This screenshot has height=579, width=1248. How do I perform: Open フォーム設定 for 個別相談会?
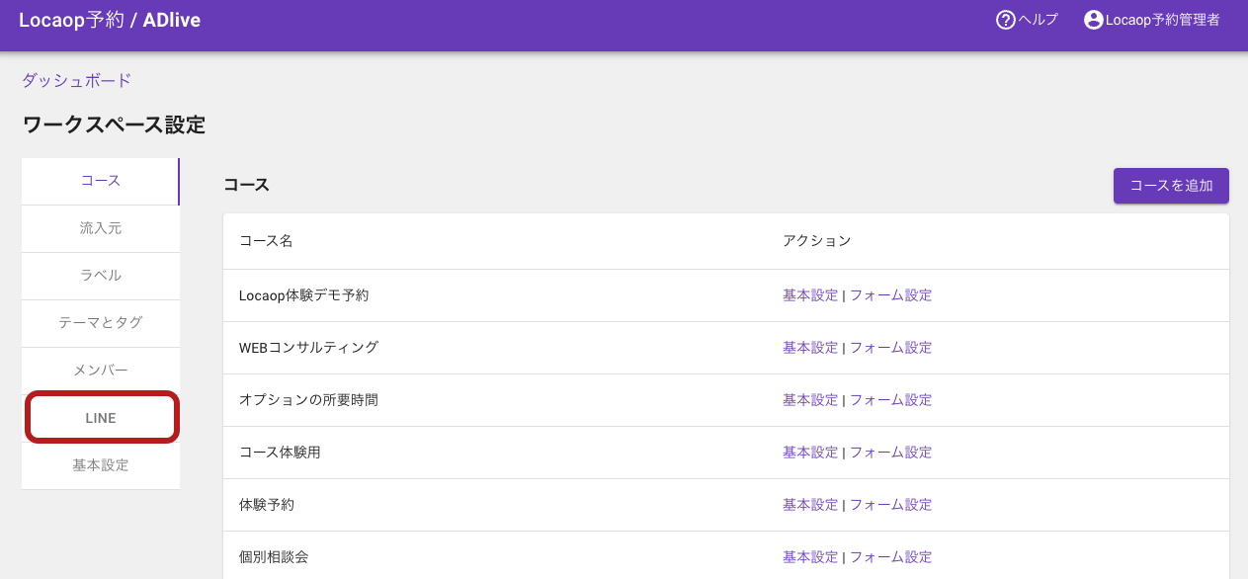pyautogui.click(x=890, y=557)
